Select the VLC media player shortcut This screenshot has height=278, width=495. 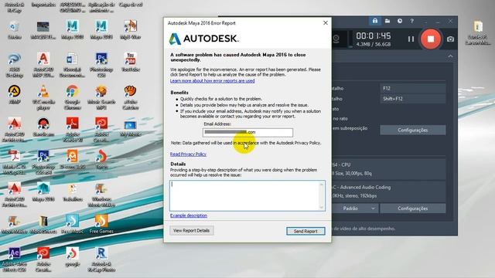click(x=43, y=98)
